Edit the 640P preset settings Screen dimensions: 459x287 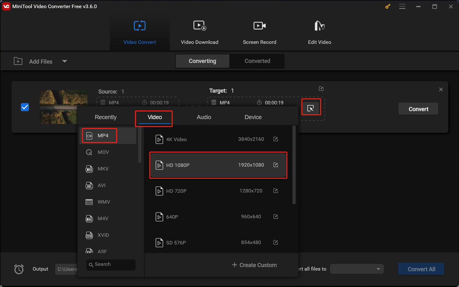275,216
